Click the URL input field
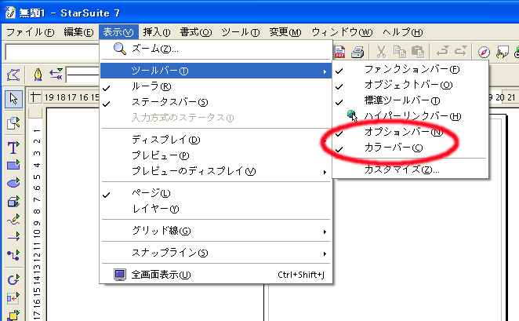 [53, 53]
